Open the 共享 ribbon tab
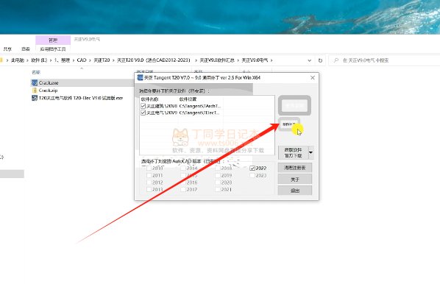This screenshot has width=440, height=284. click(7, 49)
